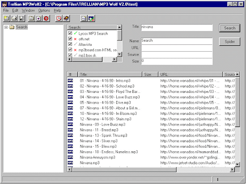Viewport: 246px width, 184px height.
Task: Click engine list scroll up arrow
Action: point(119,27)
